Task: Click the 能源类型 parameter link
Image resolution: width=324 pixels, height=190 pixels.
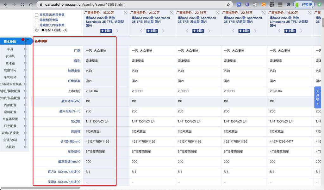Action: [74, 71]
